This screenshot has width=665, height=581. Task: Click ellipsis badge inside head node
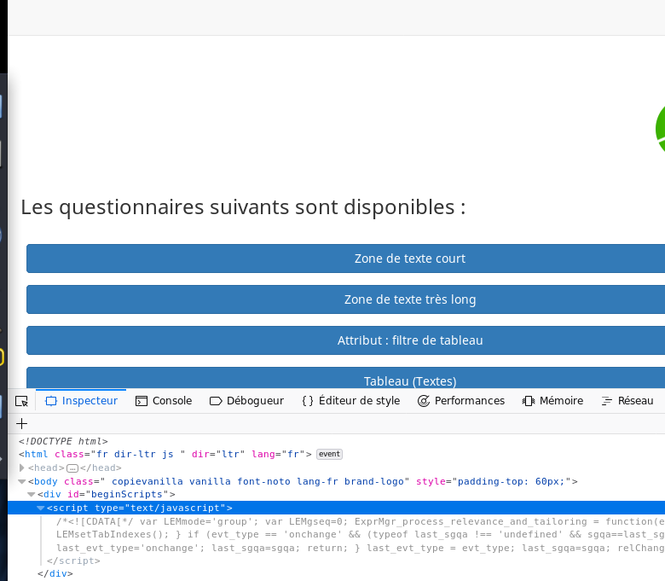pyautogui.click(x=72, y=468)
